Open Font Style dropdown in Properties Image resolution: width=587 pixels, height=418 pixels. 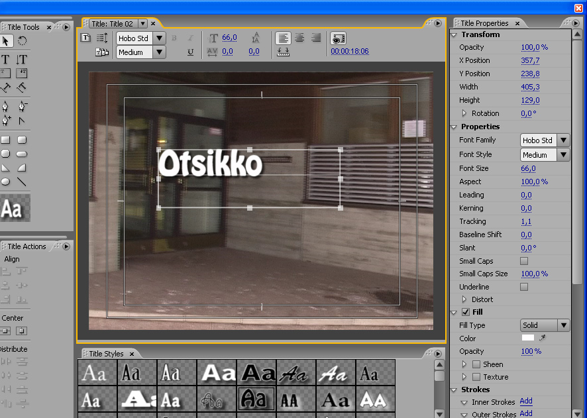coord(563,154)
